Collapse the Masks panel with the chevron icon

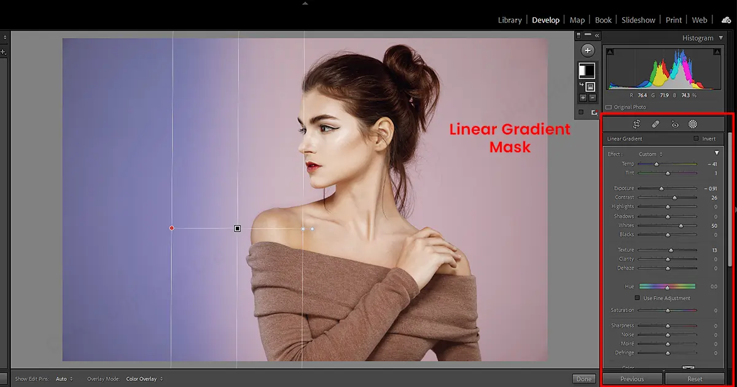pyautogui.click(x=596, y=35)
